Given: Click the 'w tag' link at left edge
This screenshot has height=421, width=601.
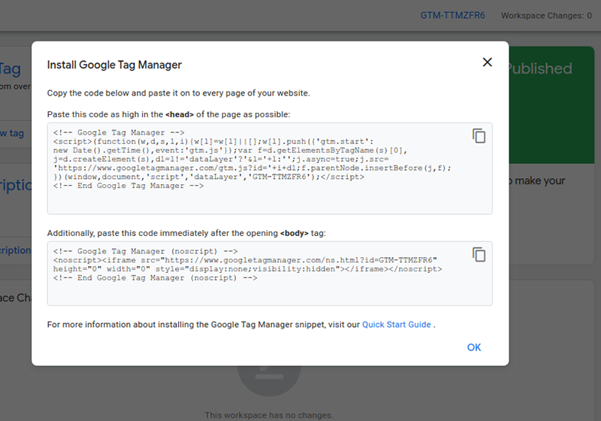Looking at the screenshot, I should (x=12, y=133).
